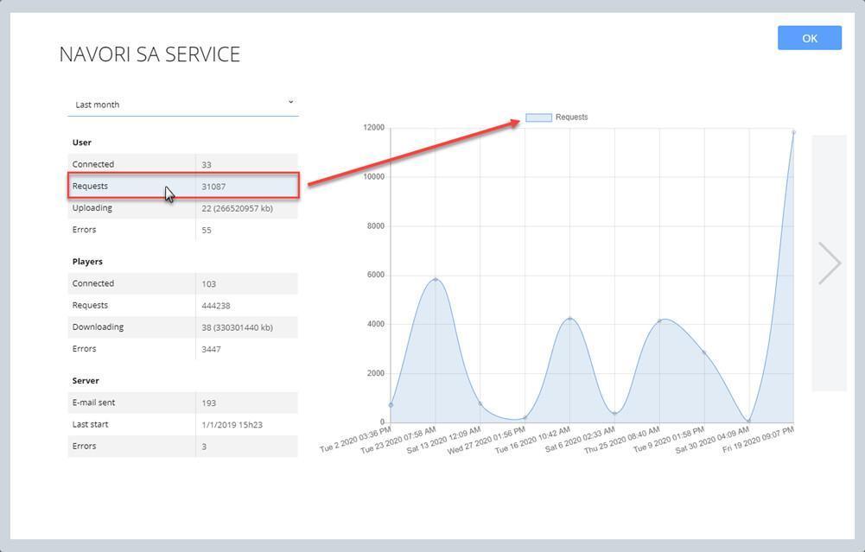Select the Server Errors row label

tap(85, 446)
